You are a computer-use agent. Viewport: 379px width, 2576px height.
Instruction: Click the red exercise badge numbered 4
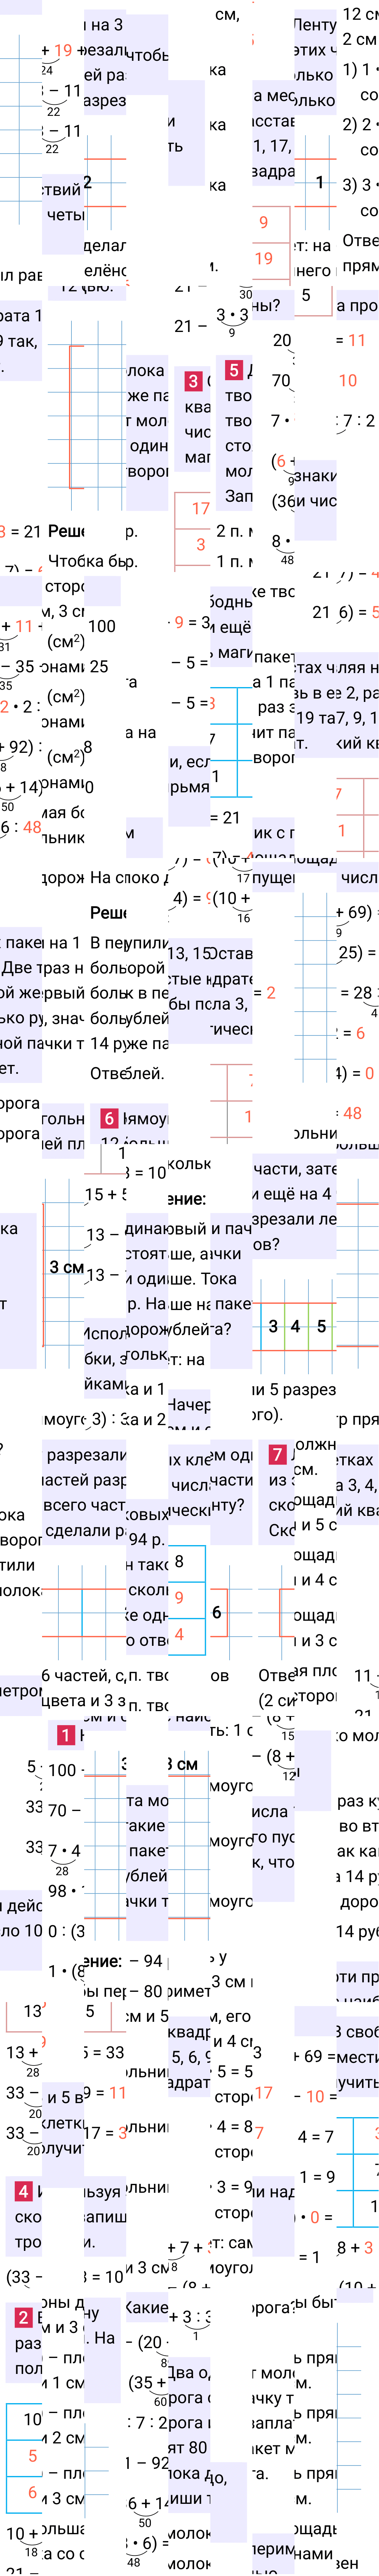pos(23,2191)
